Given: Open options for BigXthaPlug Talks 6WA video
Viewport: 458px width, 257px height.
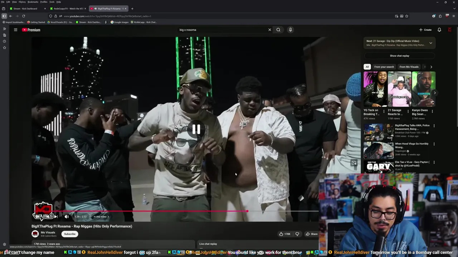Looking at the screenshot, I should pyautogui.click(x=434, y=126).
